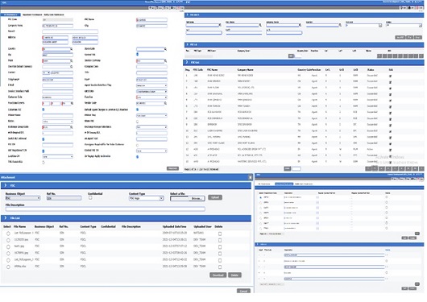Screen dimensions: 427x302
Task: Click the Cancel button below Attachment panel
Action: 243,291
